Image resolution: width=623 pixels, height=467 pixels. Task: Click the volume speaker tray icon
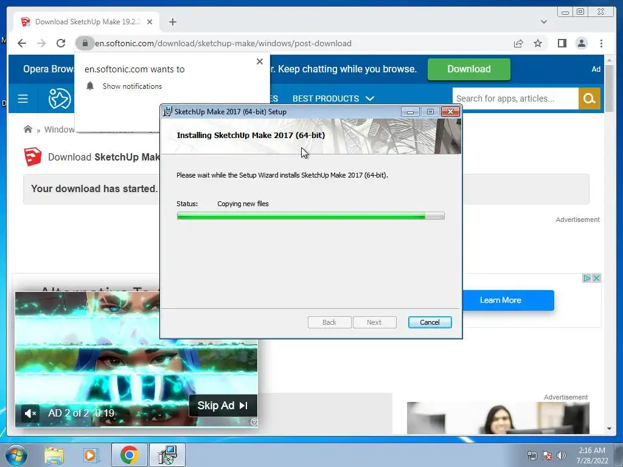click(x=561, y=455)
